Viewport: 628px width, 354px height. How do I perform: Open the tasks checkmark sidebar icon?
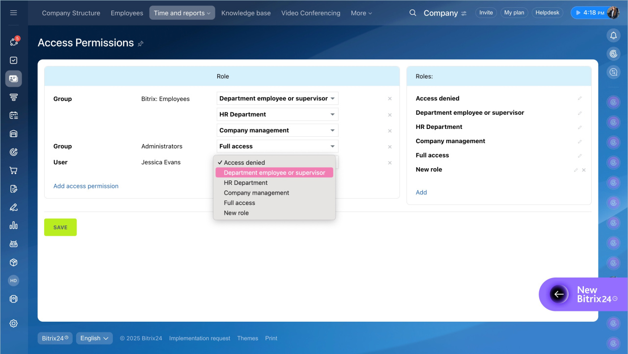pos(14,60)
